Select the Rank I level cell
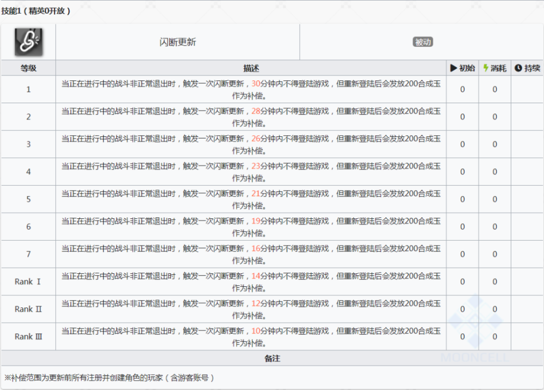This screenshot has width=544, height=390. pyautogui.click(x=28, y=281)
